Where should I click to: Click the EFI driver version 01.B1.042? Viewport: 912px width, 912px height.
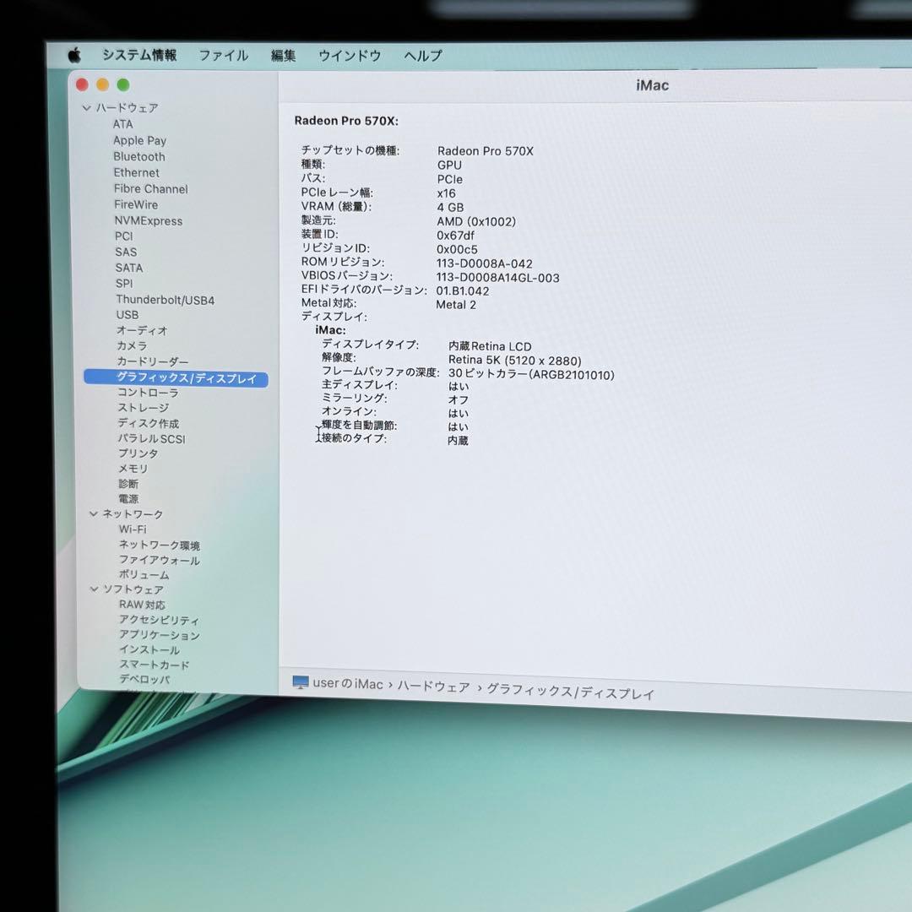[463, 290]
